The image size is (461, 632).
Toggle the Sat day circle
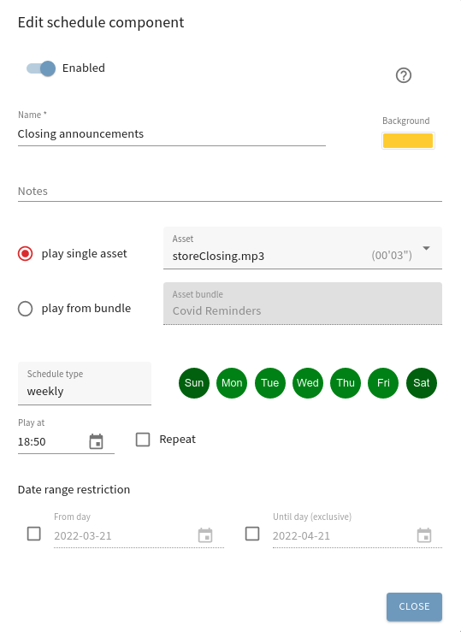point(421,383)
